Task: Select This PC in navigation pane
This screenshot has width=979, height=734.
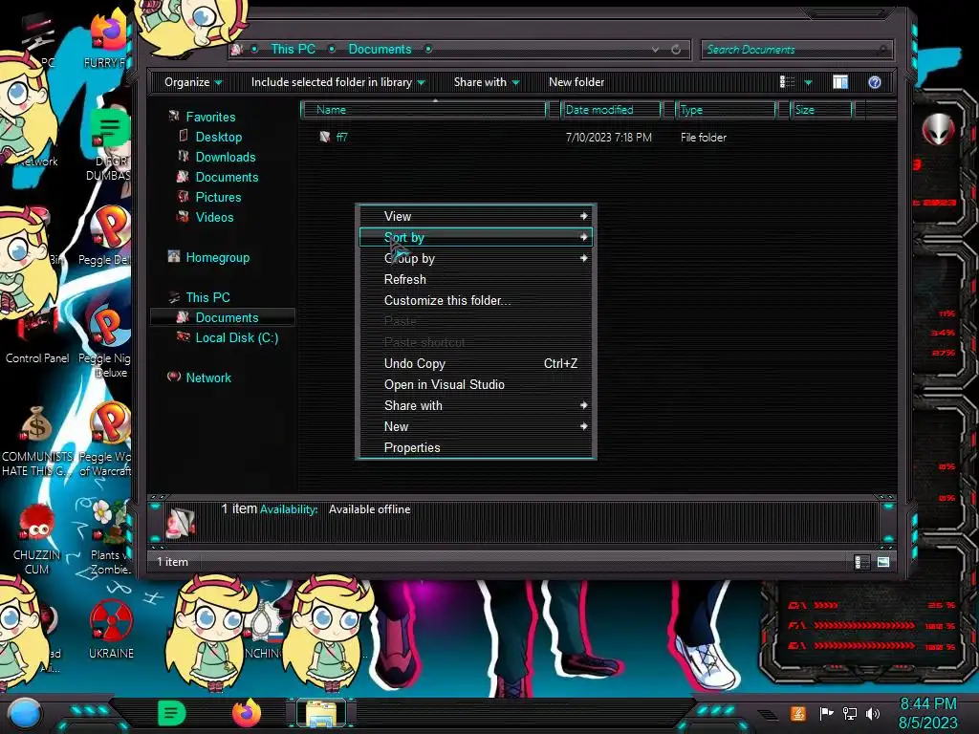Action: click(207, 297)
